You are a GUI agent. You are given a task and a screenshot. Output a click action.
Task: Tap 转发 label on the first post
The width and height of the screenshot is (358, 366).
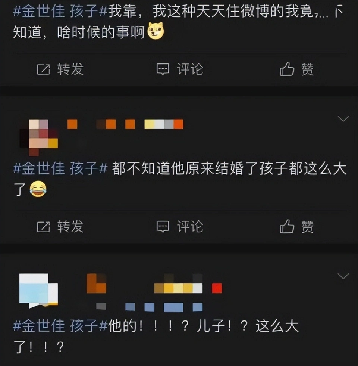(70, 69)
